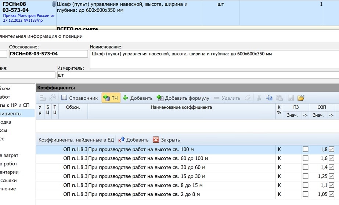Select row 'на высоте св. 60 до 100 м'
339x205 pixels.
tap(187, 158)
